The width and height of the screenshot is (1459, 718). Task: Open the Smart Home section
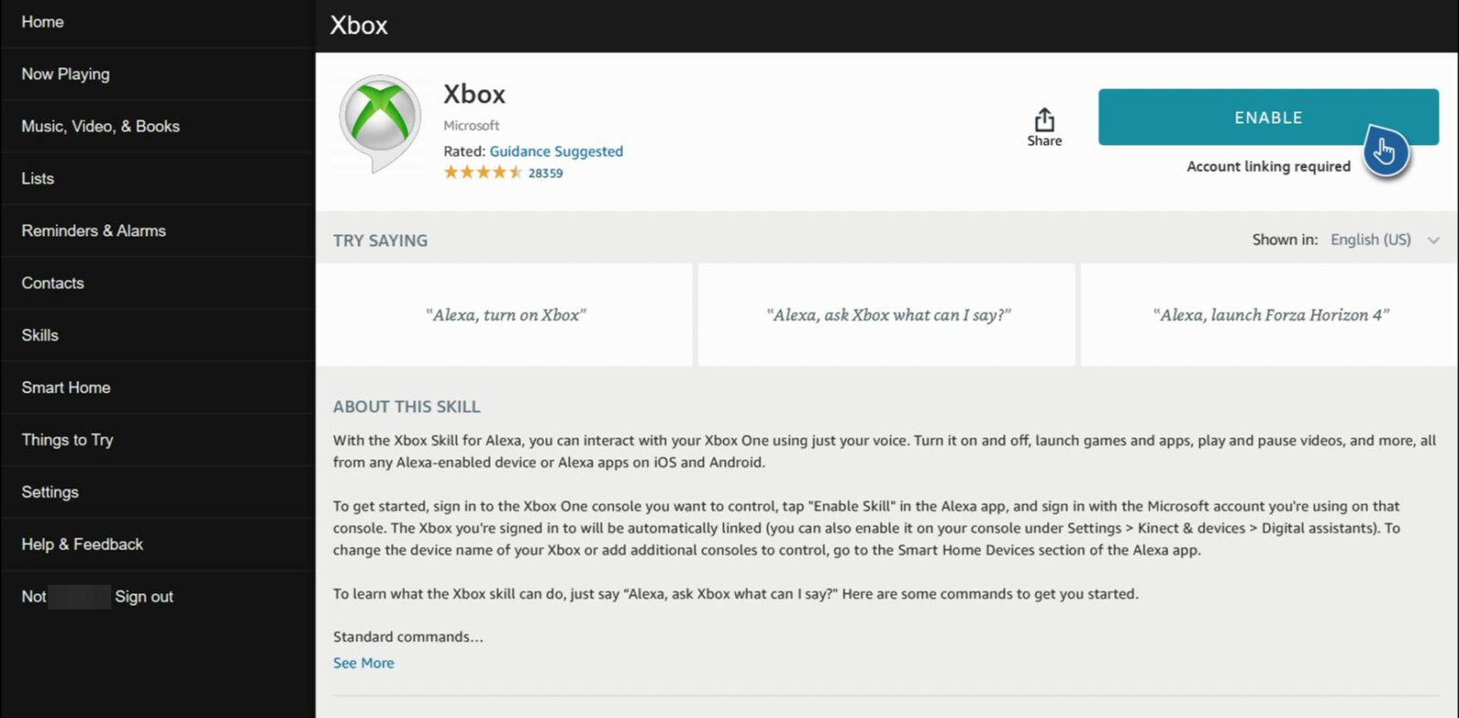tap(66, 387)
